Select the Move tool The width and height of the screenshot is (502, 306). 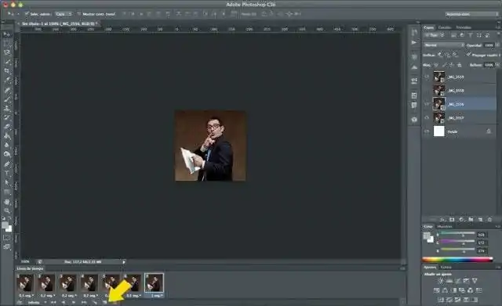[7, 34]
